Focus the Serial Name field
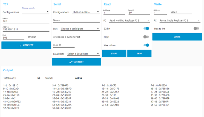This screenshot has height=117, width=204. [76, 20]
